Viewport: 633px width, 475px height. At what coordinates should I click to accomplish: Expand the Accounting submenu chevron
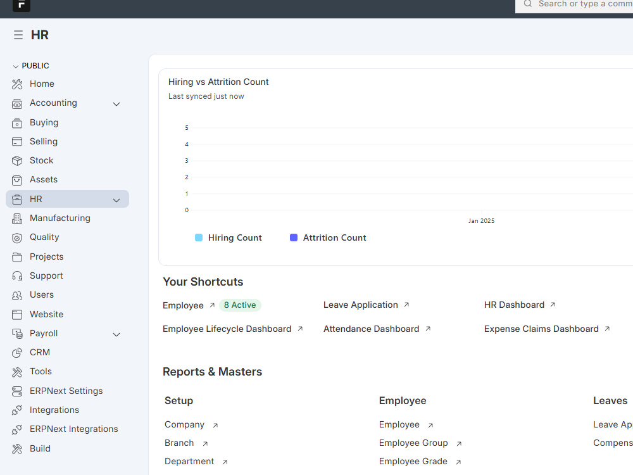pos(116,104)
